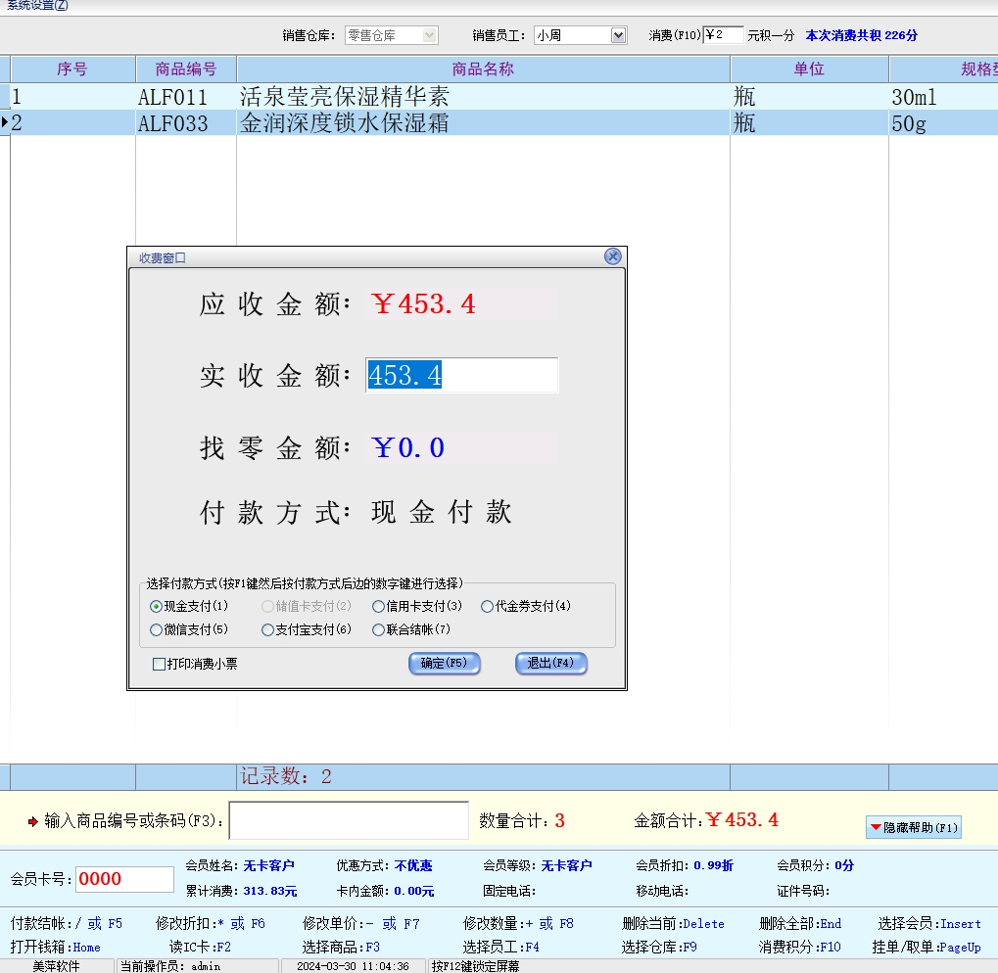Select 代金券支付 voucher payment

pos(487,607)
